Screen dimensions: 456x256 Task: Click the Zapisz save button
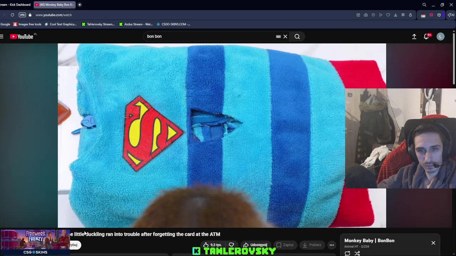tap(285, 245)
